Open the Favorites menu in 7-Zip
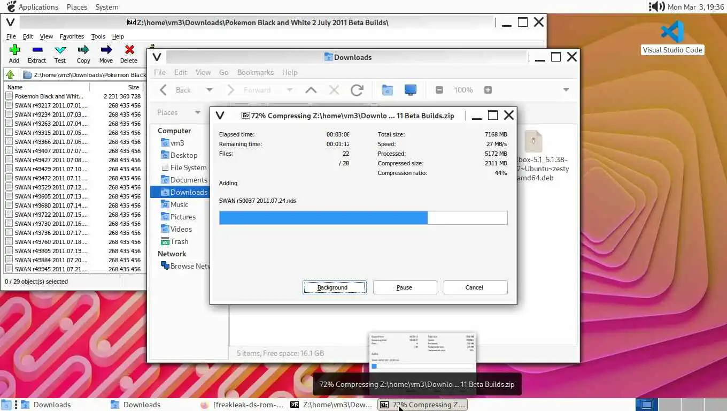The width and height of the screenshot is (727, 411). tap(72, 36)
